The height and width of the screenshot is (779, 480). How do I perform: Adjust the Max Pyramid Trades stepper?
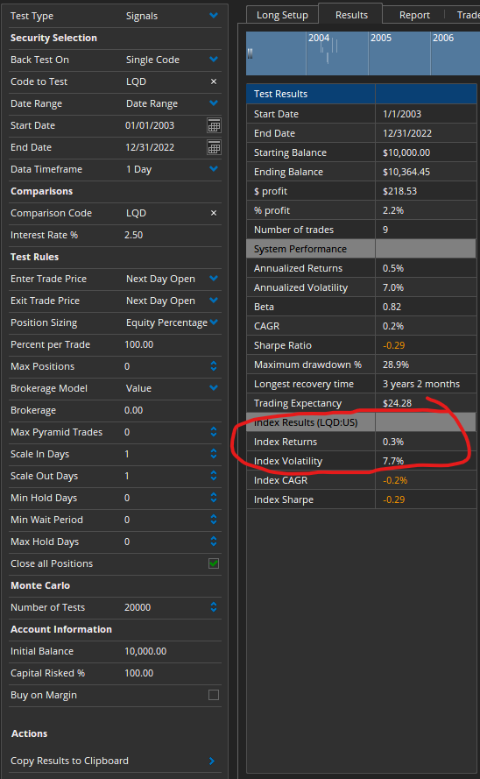(x=214, y=432)
